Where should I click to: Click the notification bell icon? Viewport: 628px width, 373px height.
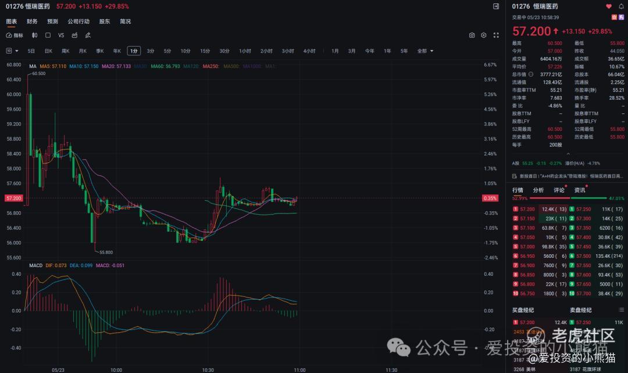pyautogui.click(x=620, y=6)
